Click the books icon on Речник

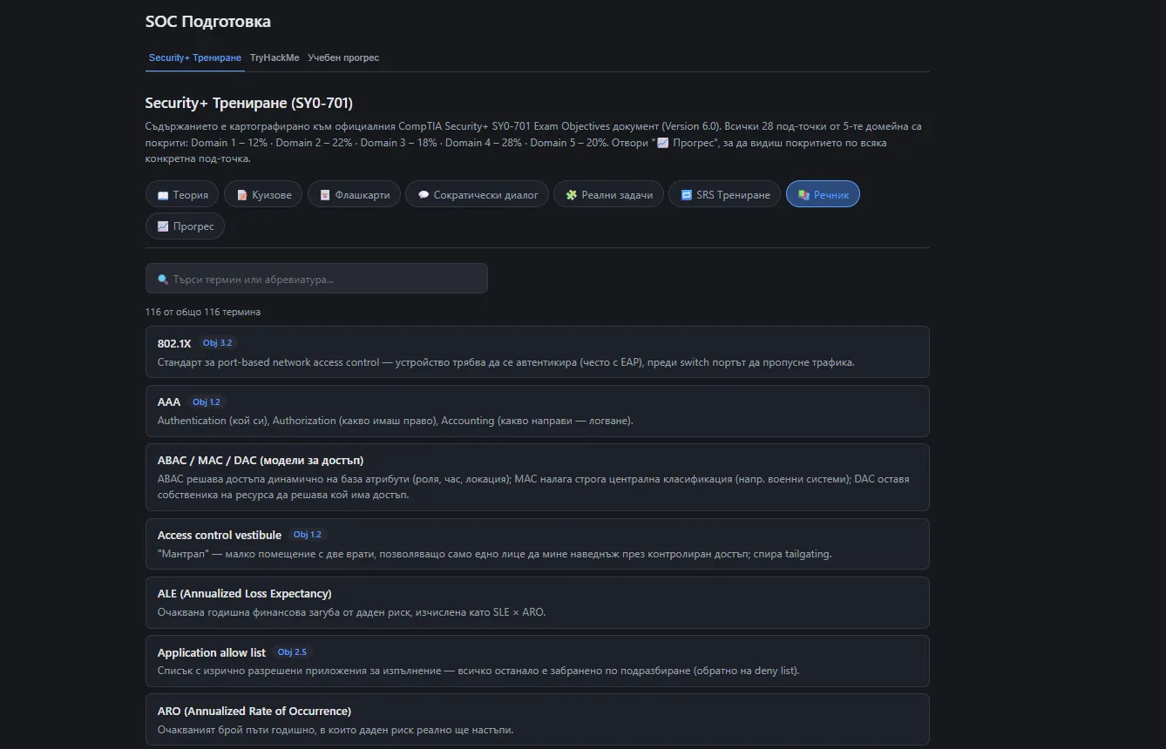pos(804,195)
